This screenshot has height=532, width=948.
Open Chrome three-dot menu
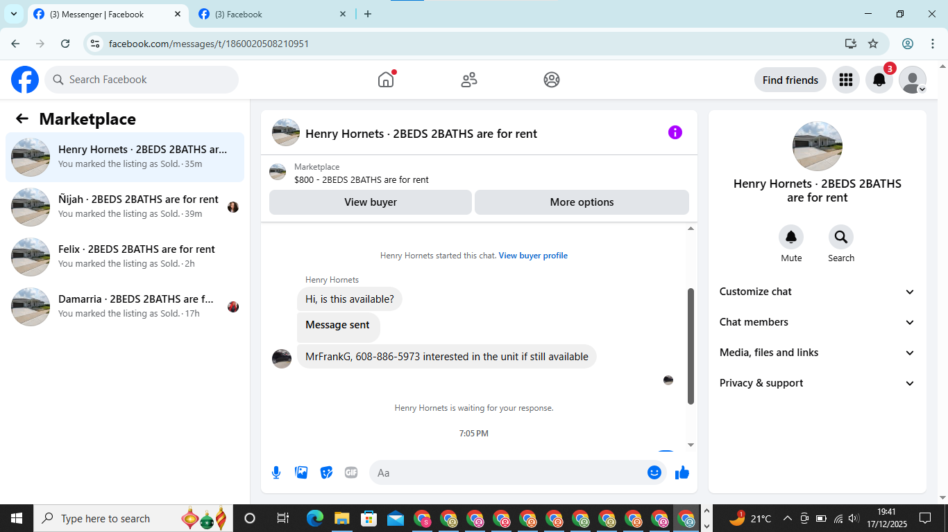(933, 44)
